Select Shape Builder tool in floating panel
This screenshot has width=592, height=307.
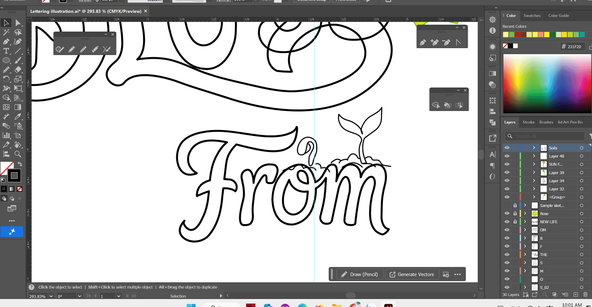point(436,105)
